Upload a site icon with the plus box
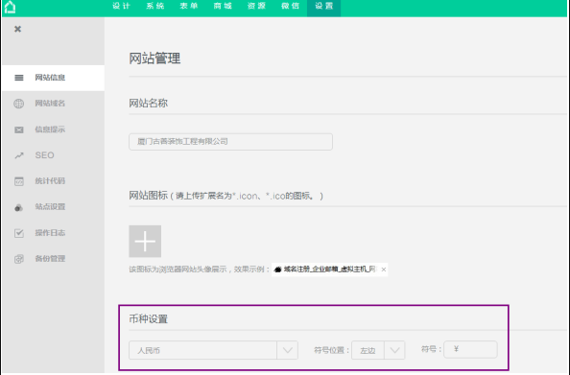570x375 pixels. point(145,242)
